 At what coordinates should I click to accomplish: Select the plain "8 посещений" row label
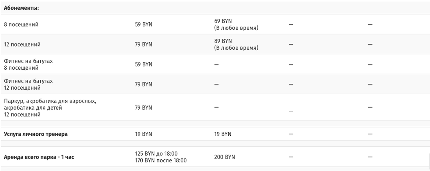point(21,24)
